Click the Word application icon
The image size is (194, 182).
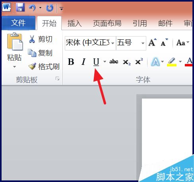7,8
